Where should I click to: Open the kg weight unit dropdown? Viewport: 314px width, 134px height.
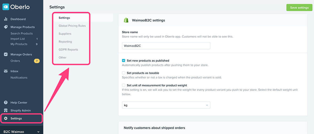166,105
